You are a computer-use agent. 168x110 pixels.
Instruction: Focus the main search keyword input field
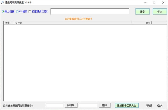click(x=90, y=12)
